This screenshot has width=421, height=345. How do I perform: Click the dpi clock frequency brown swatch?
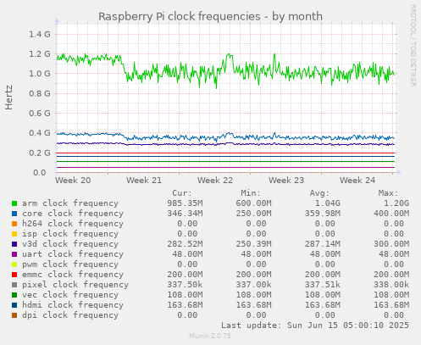pos(14,315)
